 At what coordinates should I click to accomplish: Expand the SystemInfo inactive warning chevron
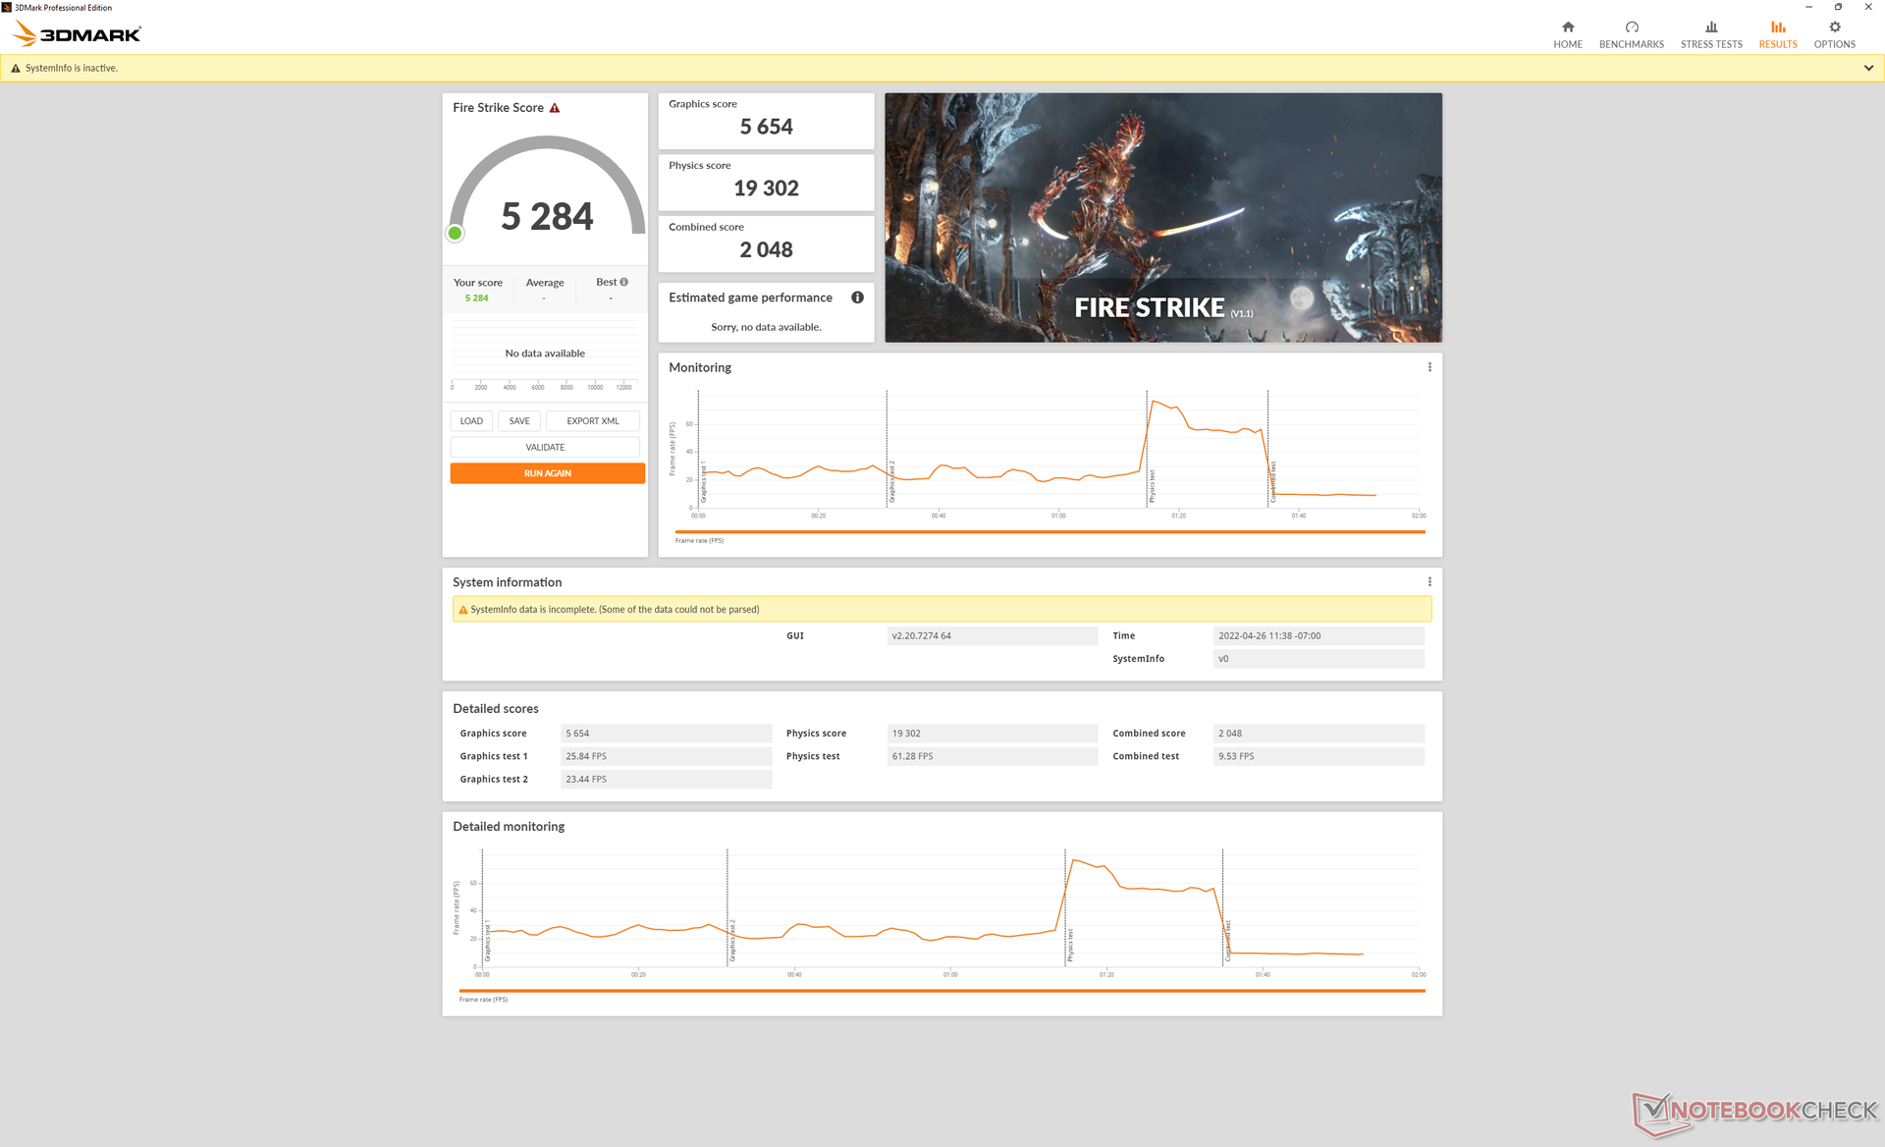pyautogui.click(x=1867, y=68)
